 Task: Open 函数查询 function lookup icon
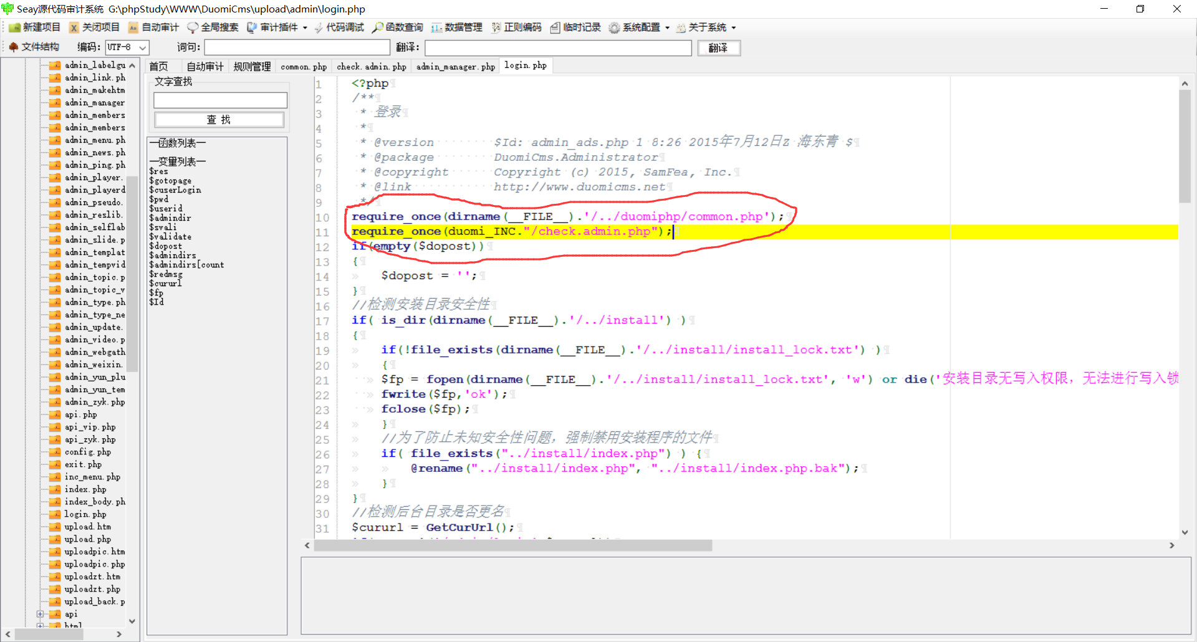click(x=378, y=27)
